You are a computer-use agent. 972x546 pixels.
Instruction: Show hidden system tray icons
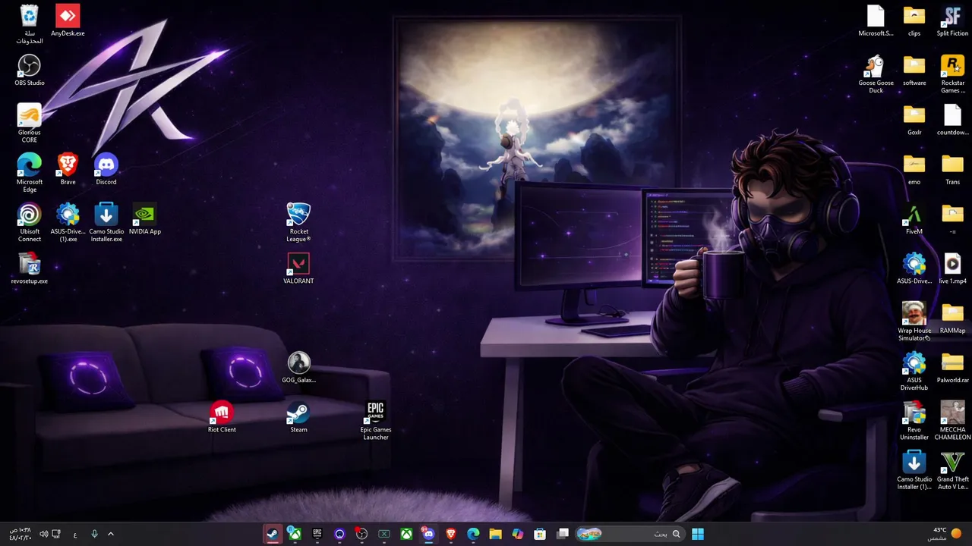click(x=111, y=534)
